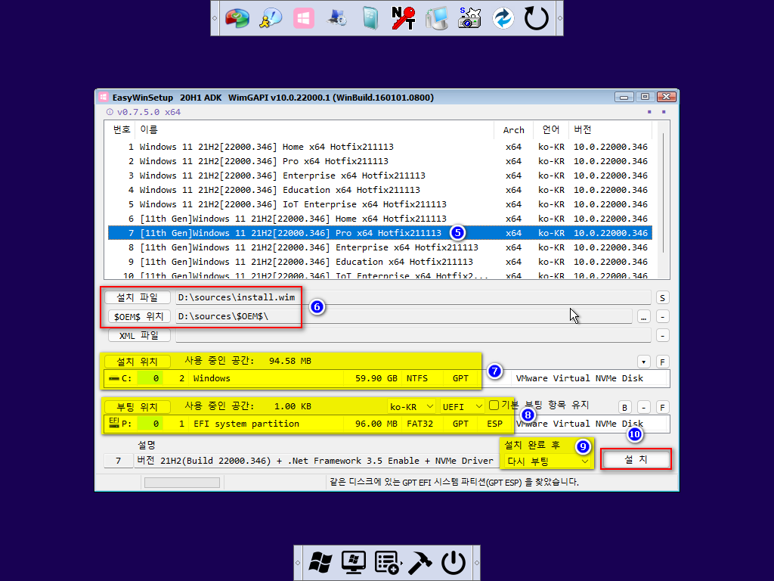774x581 pixels.
Task: Open the monitor with tower PC icon
Action: click(436, 18)
